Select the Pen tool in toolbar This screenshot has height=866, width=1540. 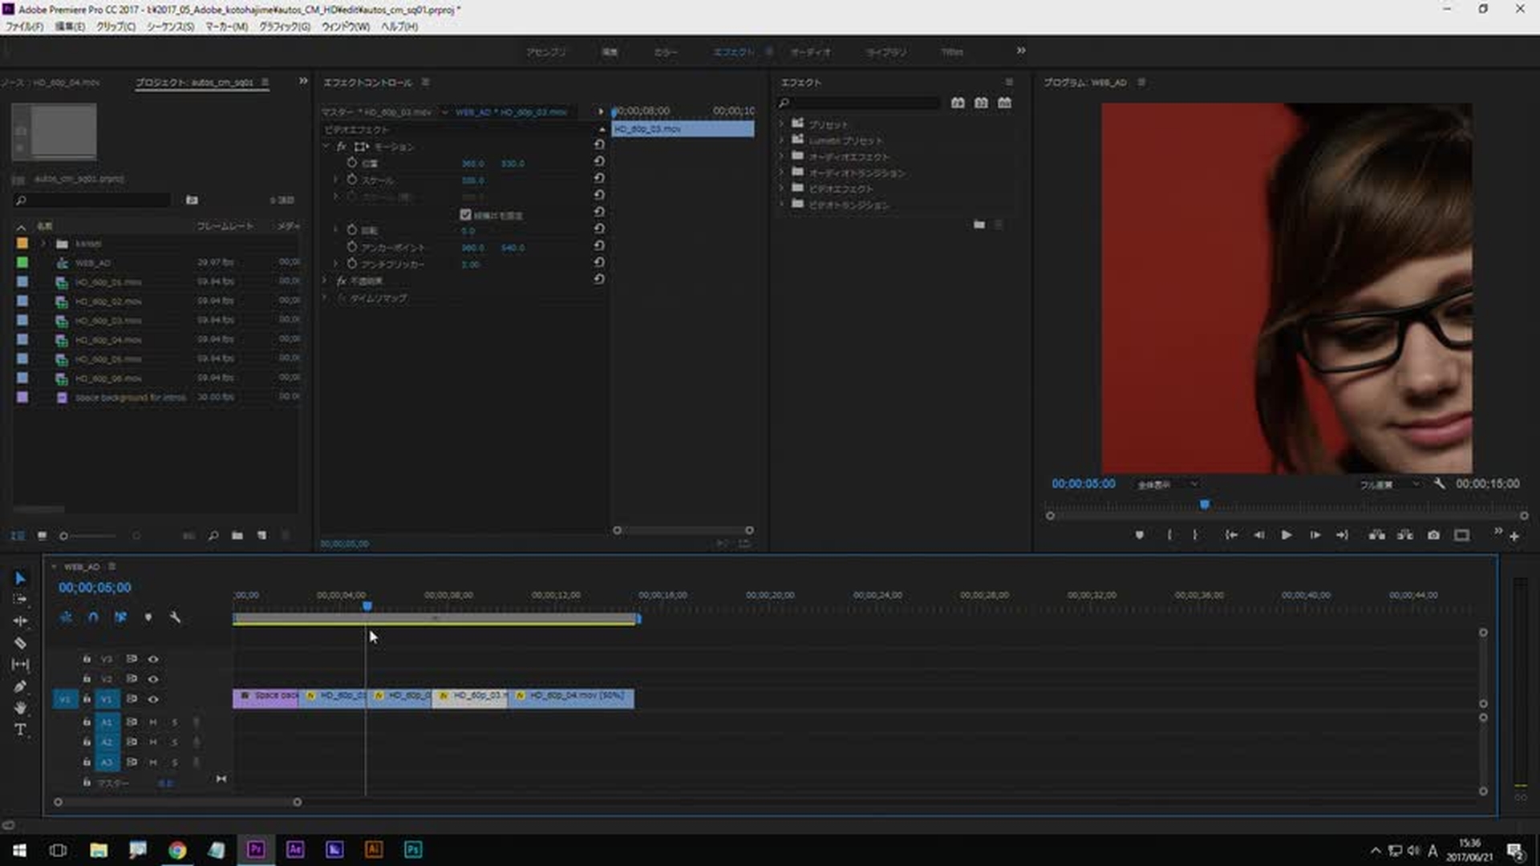tap(20, 686)
